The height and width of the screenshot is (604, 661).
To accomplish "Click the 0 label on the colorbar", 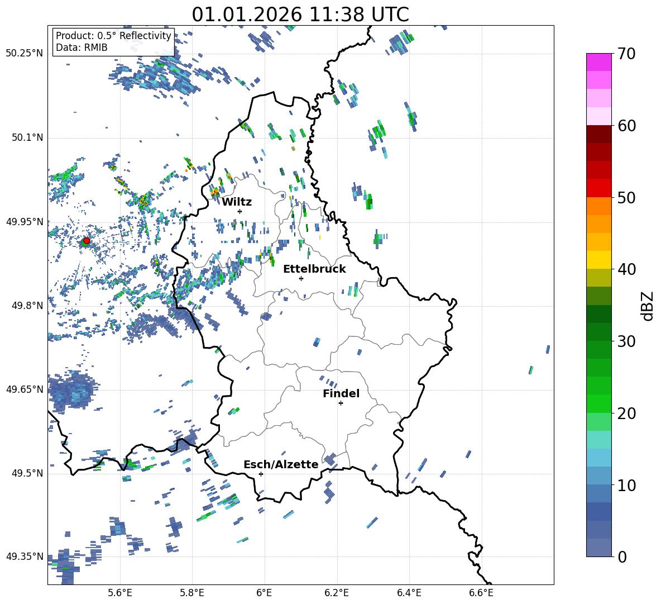I will click(622, 557).
